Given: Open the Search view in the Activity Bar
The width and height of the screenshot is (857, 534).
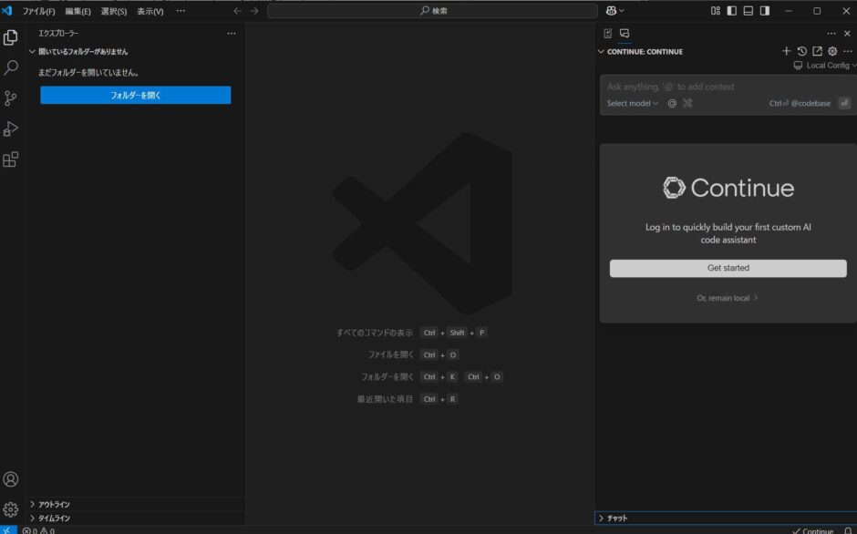Looking at the screenshot, I should (x=11, y=67).
